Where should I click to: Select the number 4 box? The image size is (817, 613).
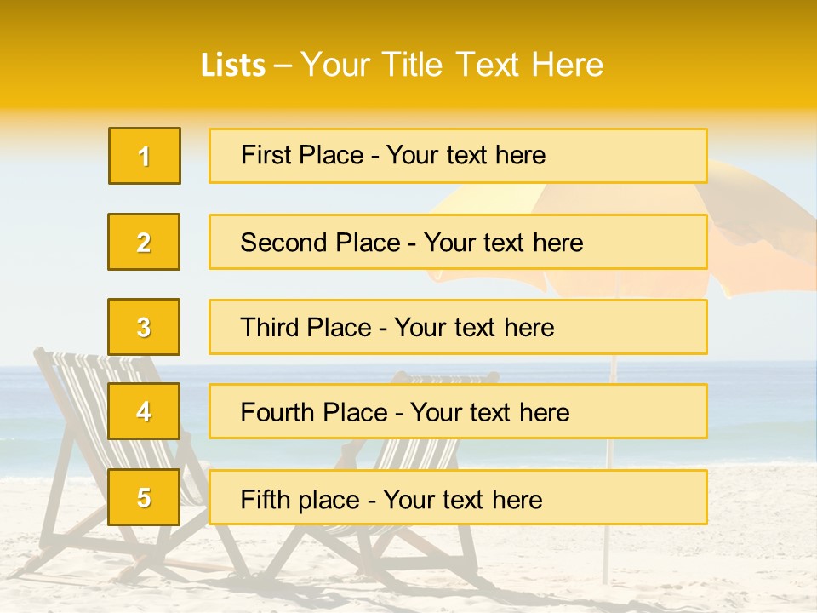pyautogui.click(x=144, y=411)
